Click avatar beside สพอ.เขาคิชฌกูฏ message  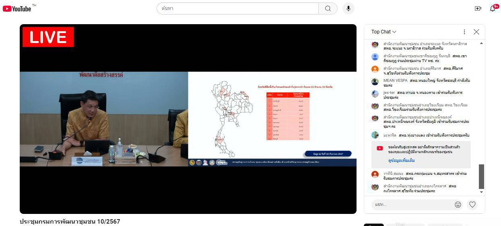375,57
